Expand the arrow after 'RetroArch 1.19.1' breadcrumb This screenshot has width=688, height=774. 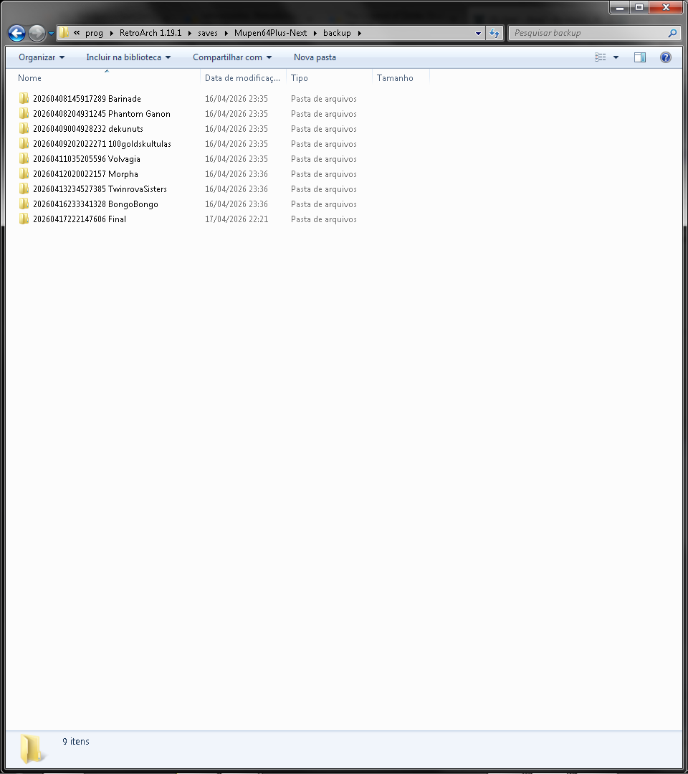pyautogui.click(x=189, y=33)
